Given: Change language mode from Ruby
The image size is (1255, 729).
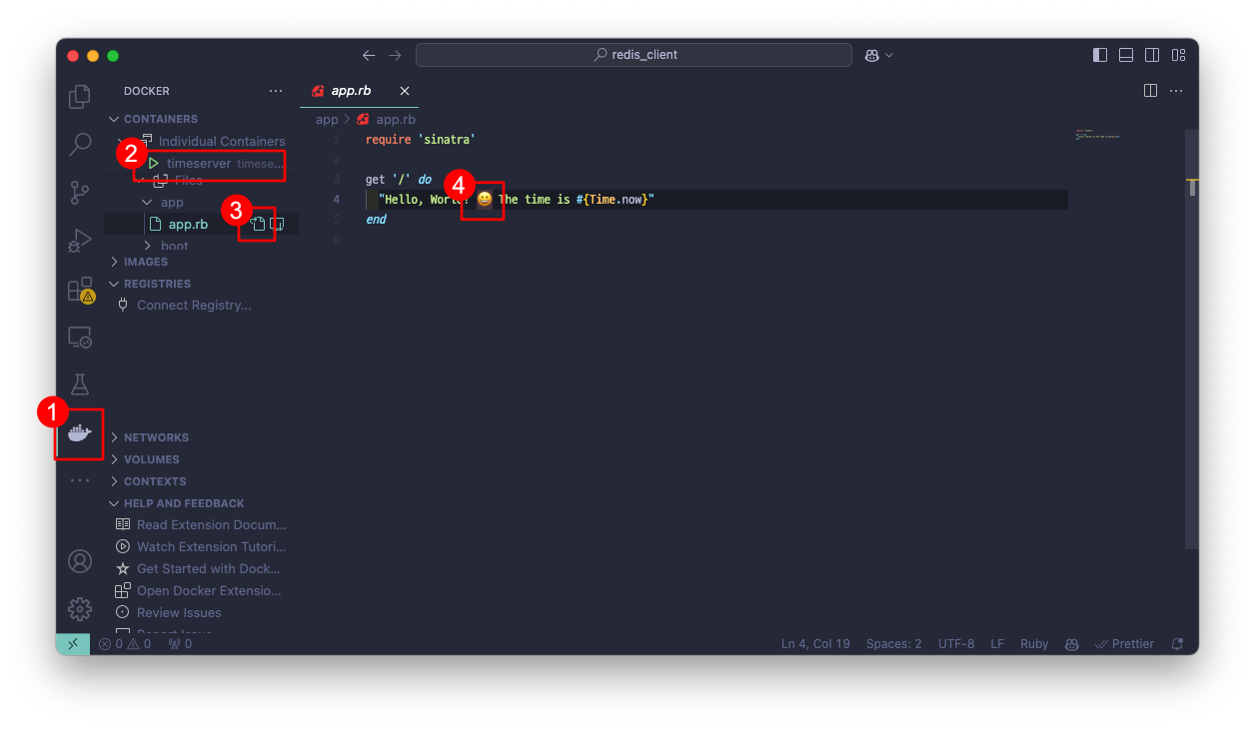Looking at the screenshot, I should 1034,644.
